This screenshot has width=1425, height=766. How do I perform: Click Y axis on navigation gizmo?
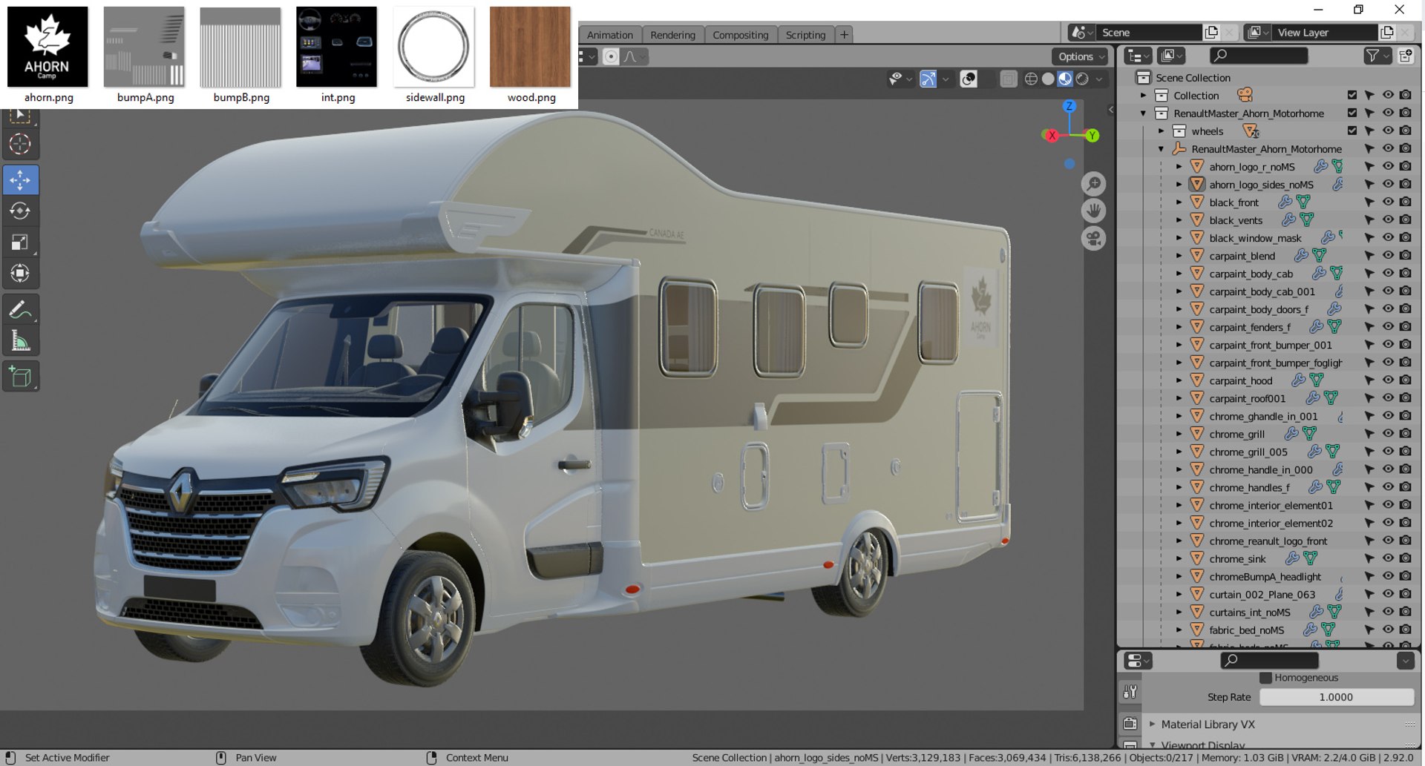click(x=1092, y=135)
